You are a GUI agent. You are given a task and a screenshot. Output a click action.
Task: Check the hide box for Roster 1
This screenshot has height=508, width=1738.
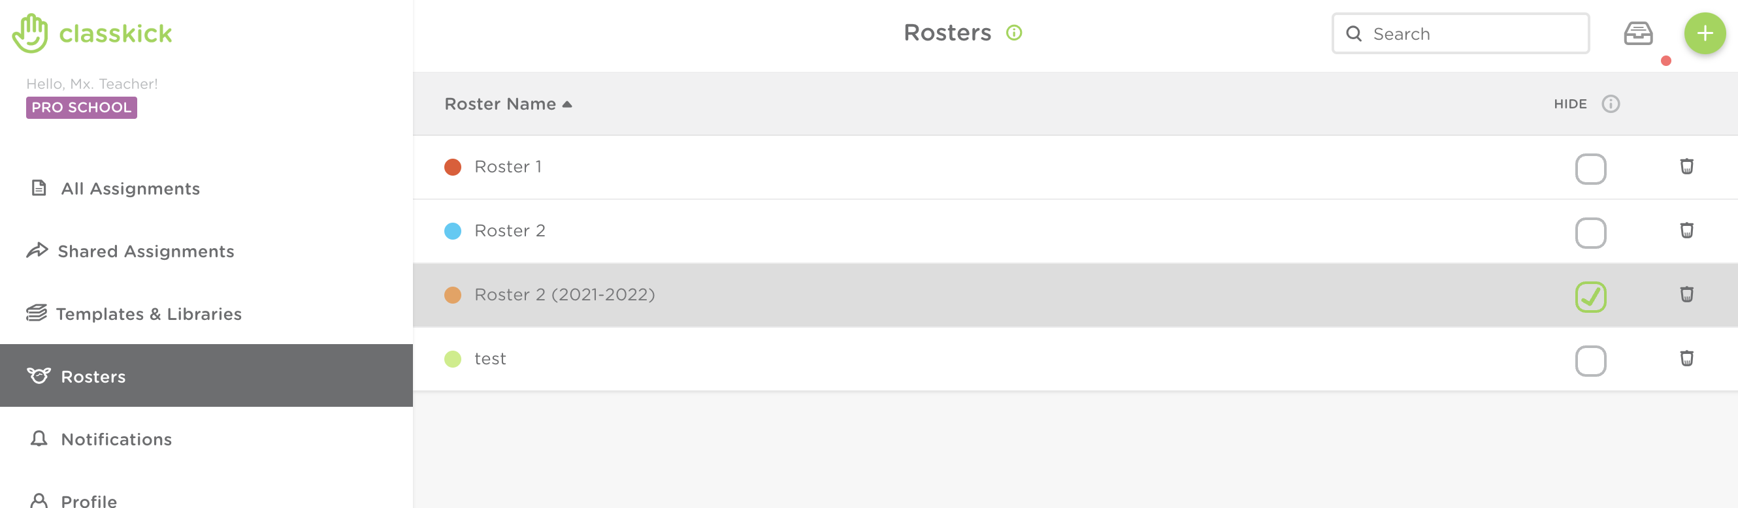point(1590,168)
